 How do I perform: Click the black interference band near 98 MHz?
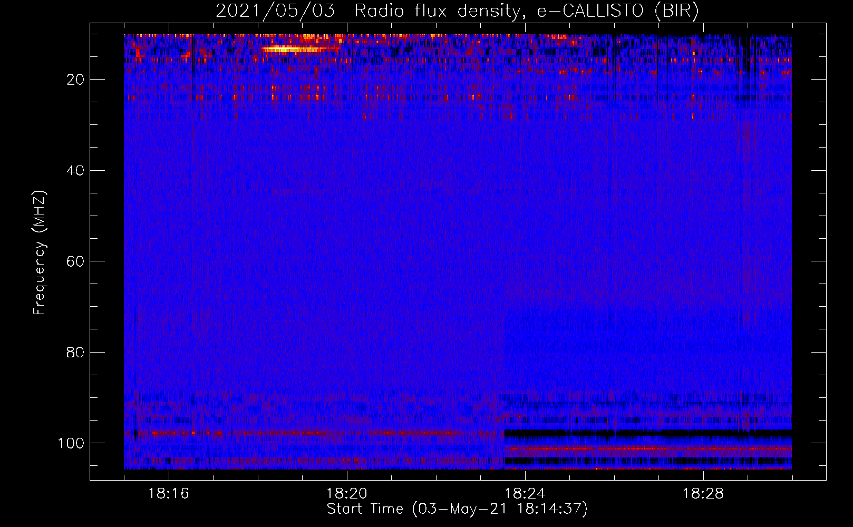click(647, 434)
